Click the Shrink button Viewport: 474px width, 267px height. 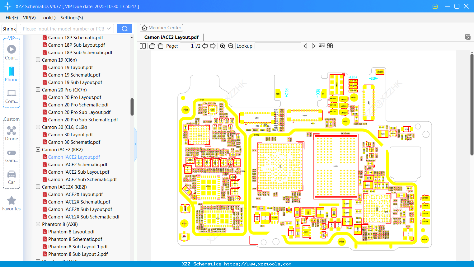tap(9, 29)
